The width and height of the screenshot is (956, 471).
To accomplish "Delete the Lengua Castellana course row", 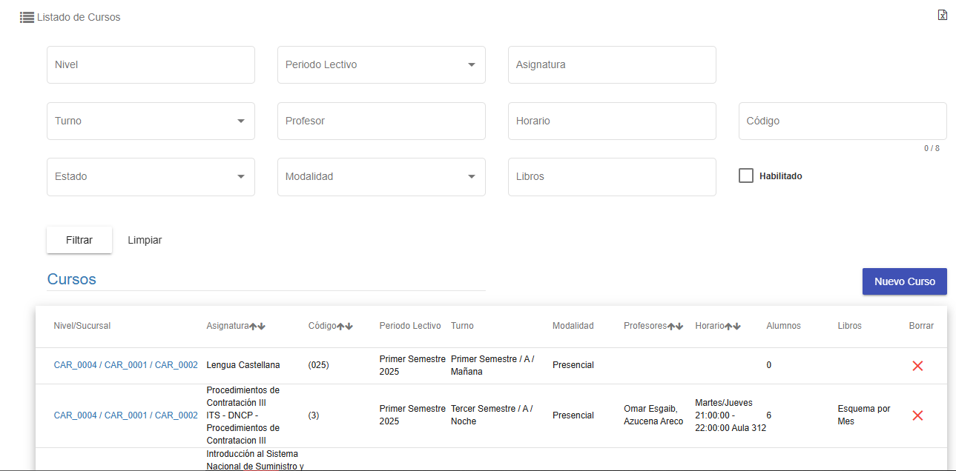I will (917, 366).
